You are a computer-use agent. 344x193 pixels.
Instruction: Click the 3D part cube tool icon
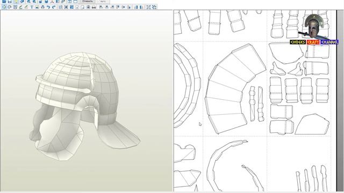tap(43, 7)
